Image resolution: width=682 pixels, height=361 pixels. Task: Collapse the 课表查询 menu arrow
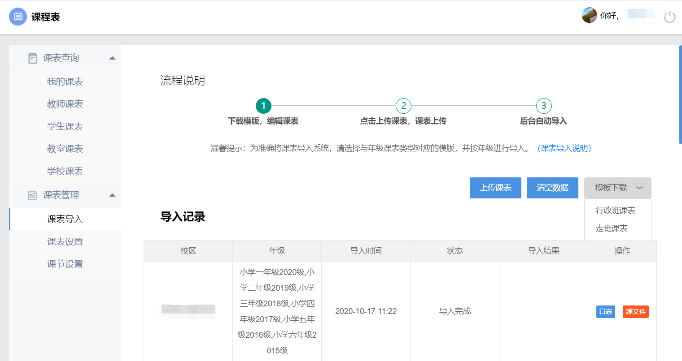112,58
